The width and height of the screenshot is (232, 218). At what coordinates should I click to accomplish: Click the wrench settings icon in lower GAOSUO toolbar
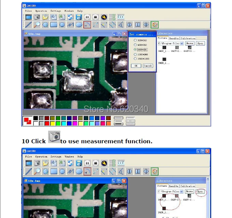[104, 163]
